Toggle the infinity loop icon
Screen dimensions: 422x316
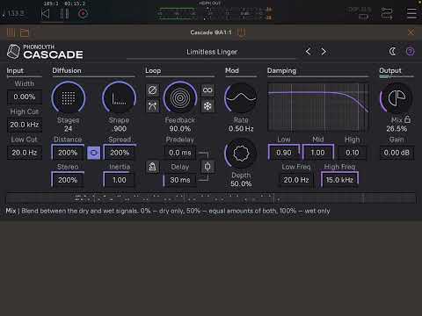(x=207, y=90)
